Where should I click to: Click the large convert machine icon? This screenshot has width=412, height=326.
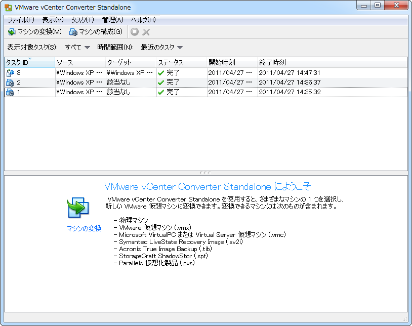coord(78,208)
